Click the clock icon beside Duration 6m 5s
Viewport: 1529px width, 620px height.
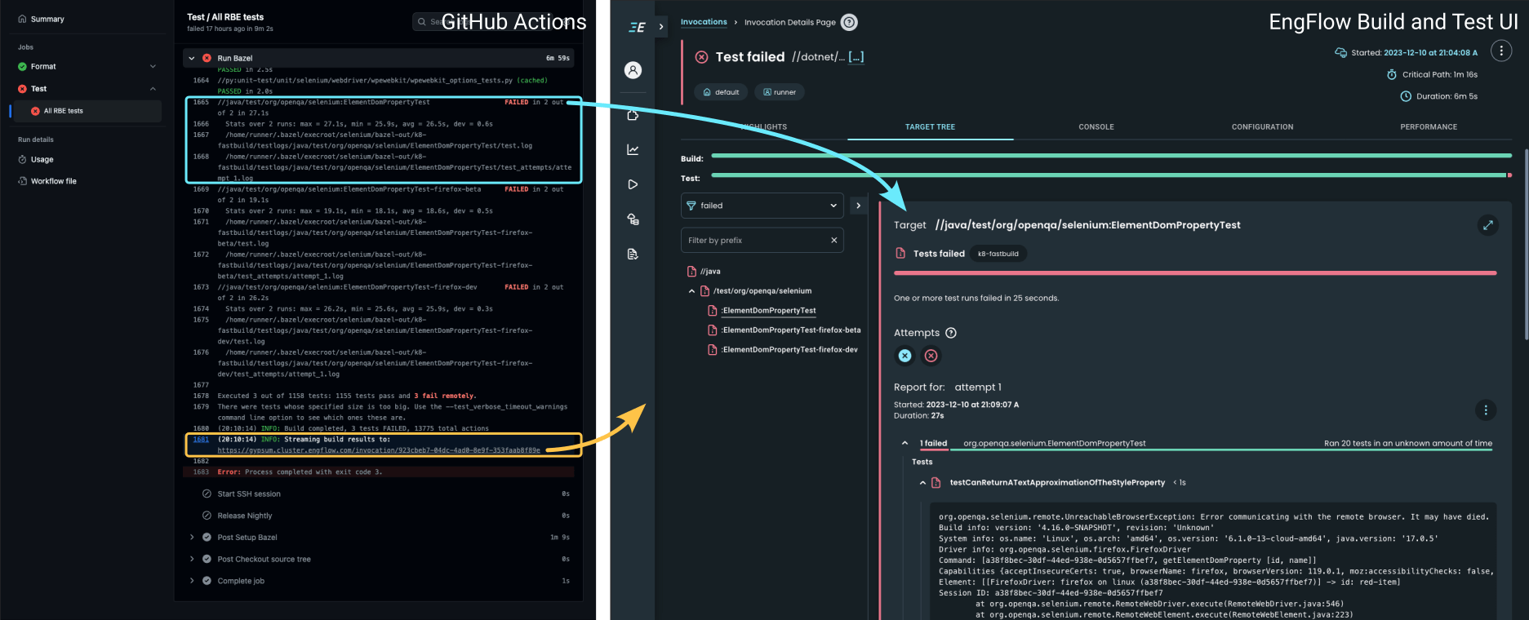[x=1406, y=96]
